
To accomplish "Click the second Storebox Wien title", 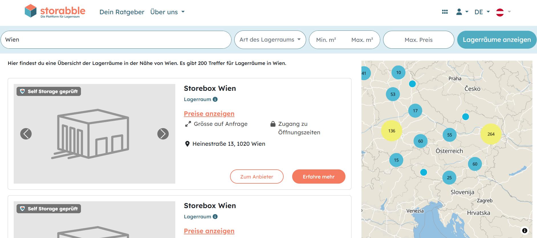I will (210, 206).
